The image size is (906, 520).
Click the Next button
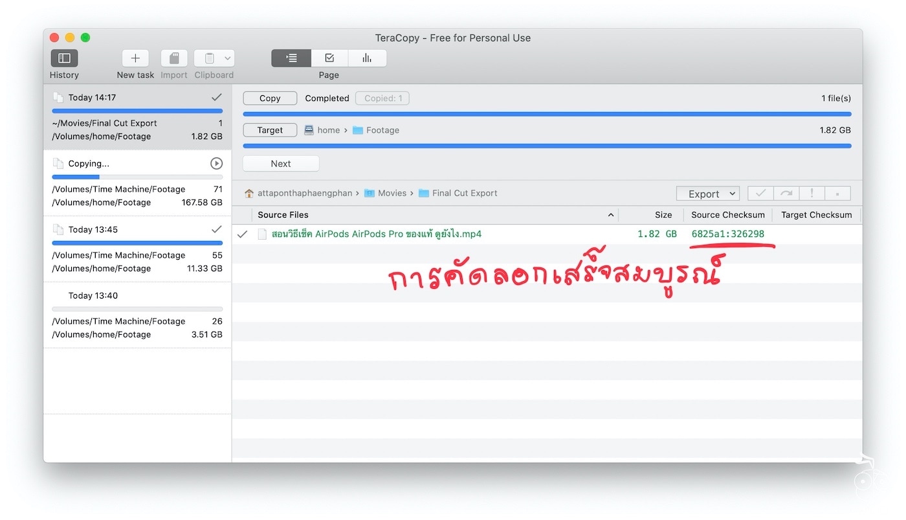(x=280, y=163)
